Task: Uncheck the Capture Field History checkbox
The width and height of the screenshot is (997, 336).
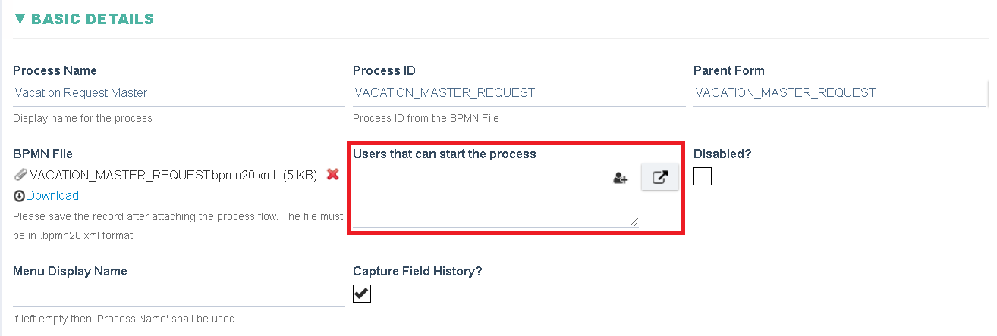Action: pos(362,294)
